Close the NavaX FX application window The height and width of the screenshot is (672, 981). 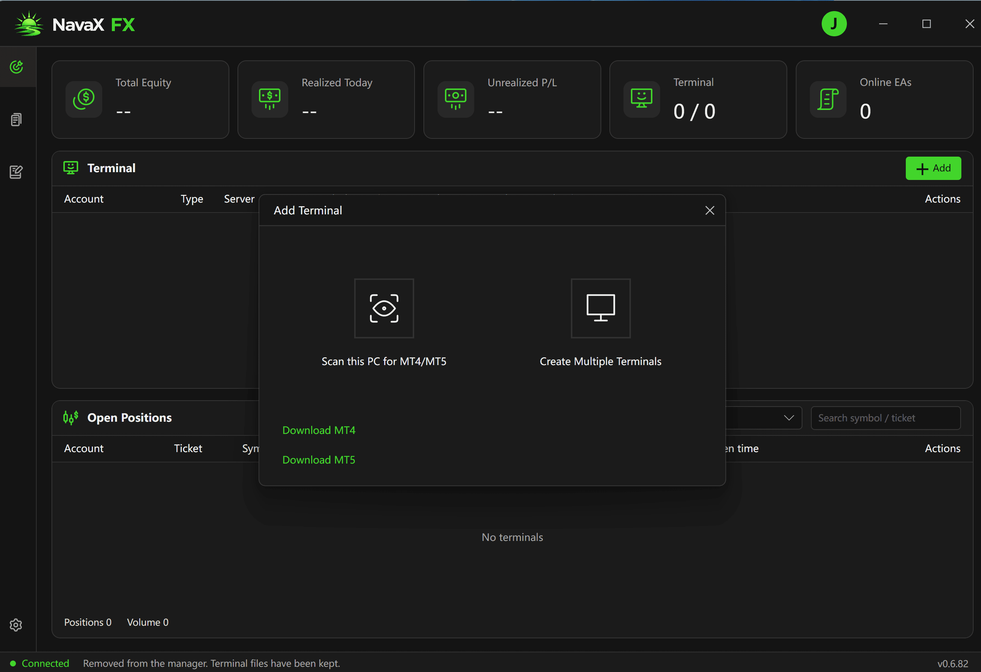click(x=970, y=24)
